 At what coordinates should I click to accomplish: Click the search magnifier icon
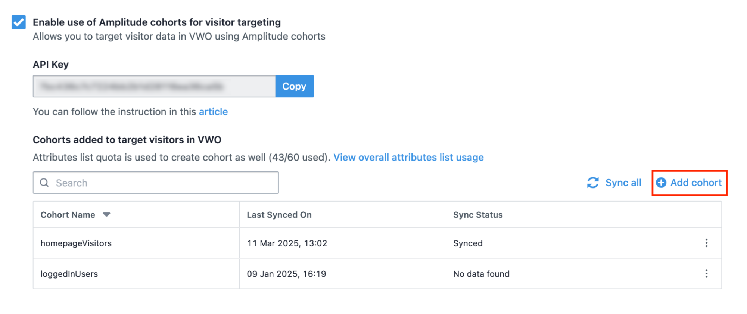[44, 183]
